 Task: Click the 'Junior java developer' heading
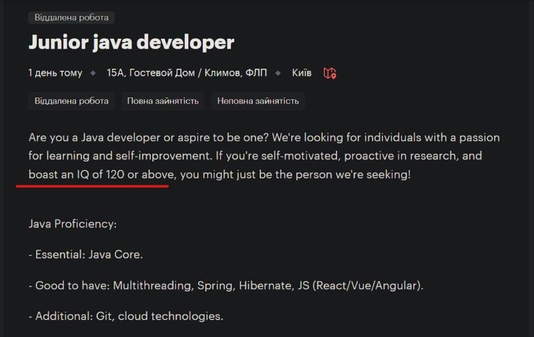click(x=131, y=42)
